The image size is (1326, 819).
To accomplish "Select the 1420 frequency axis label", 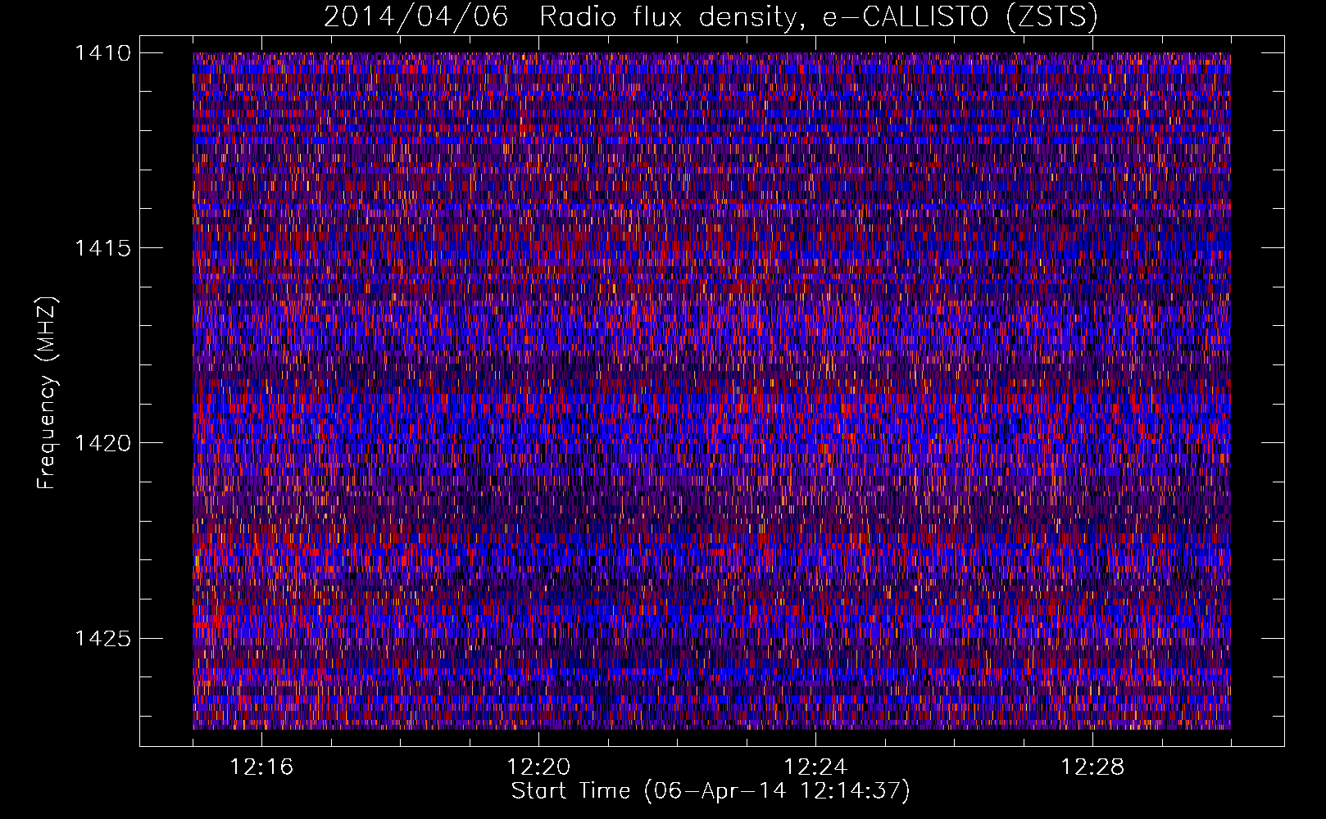I will [102, 443].
